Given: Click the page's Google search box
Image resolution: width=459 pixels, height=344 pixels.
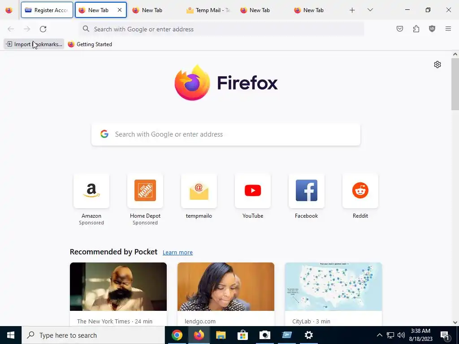Looking at the screenshot, I should (x=226, y=134).
